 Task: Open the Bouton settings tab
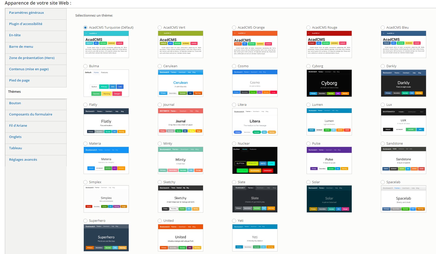[36, 104]
